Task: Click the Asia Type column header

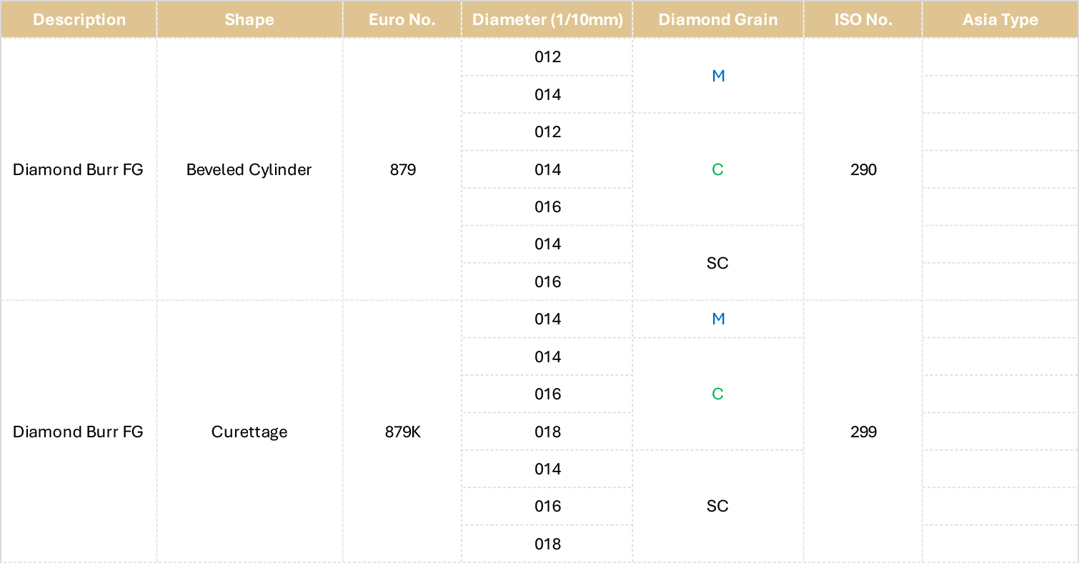Action: [1000, 19]
